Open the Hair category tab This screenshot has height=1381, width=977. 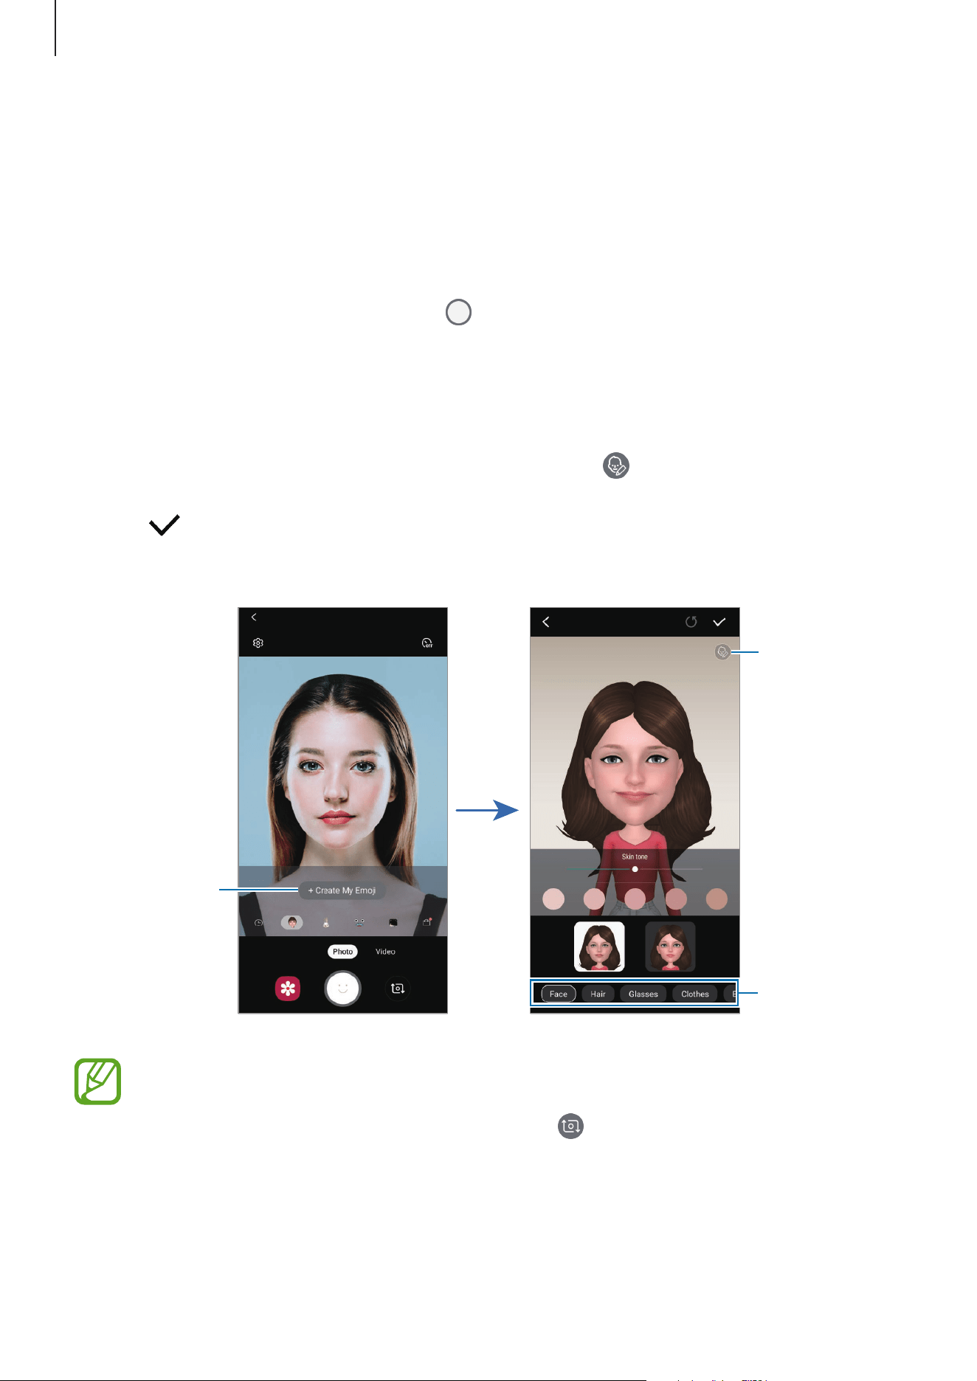click(x=598, y=994)
